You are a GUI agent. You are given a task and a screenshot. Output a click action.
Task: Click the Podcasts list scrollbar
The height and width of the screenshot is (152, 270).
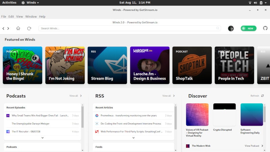pyautogui.click(x=82, y=117)
